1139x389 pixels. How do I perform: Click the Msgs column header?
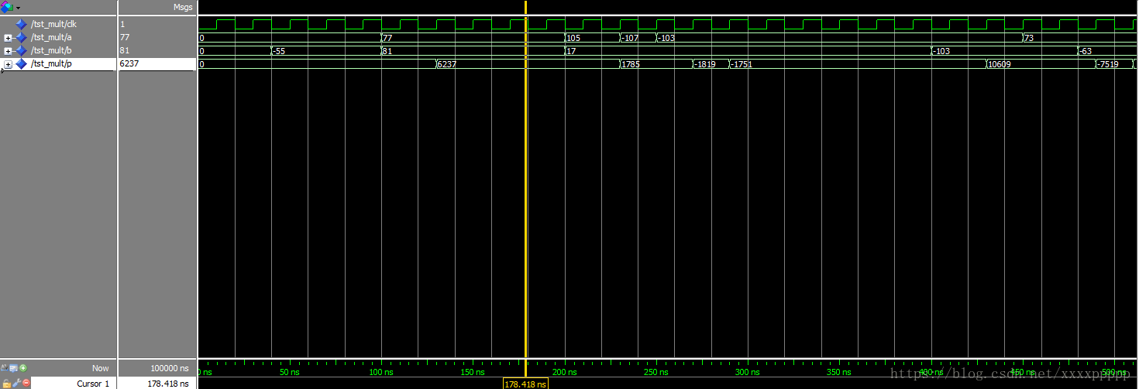(183, 7)
